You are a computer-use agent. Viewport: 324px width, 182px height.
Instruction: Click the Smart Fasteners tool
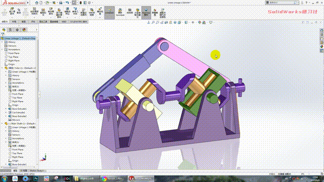click(x=43, y=12)
